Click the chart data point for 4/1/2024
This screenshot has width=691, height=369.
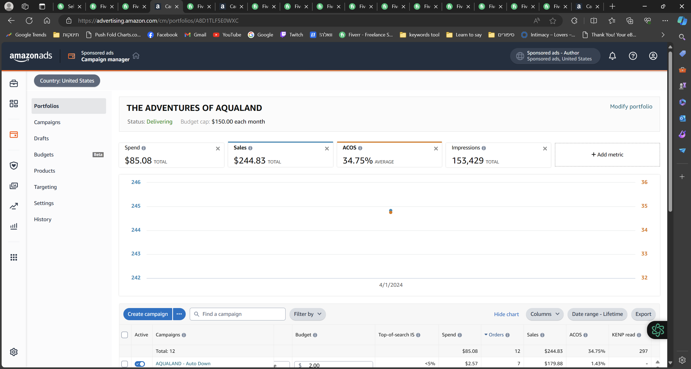click(x=391, y=211)
